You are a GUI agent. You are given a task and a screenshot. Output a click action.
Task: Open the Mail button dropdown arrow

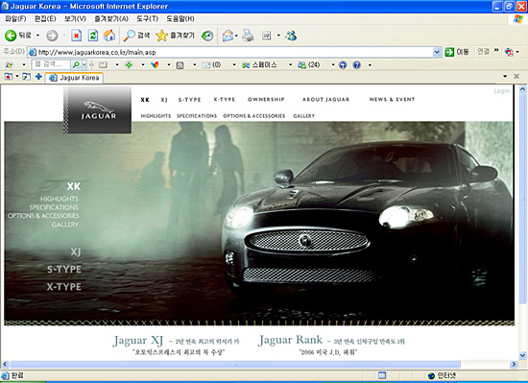(237, 36)
